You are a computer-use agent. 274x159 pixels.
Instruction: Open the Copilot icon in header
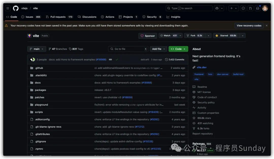point(217,8)
